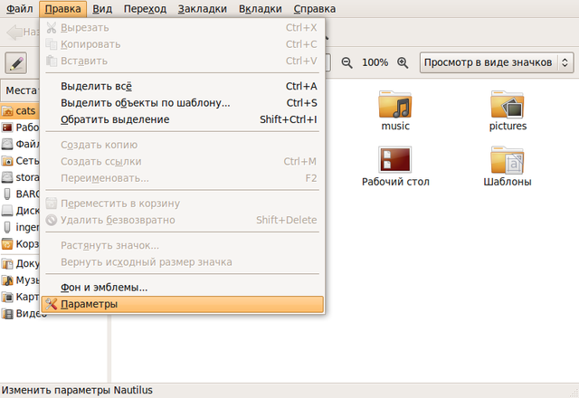
Task: Click Выделить всё in the menu
Action: (x=96, y=86)
